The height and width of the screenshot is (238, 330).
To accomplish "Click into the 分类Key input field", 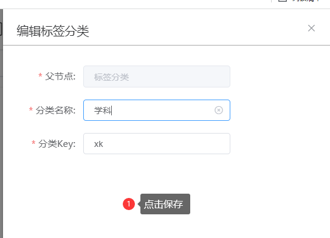I will (157, 144).
